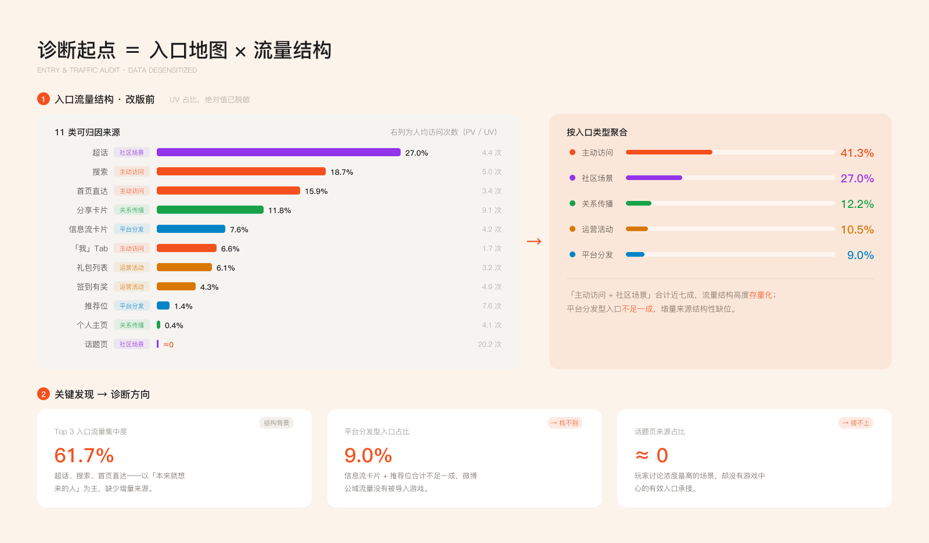Click the purple 27.0% value in aggregation panel
This screenshot has width=929, height=543.
(857, 178)
